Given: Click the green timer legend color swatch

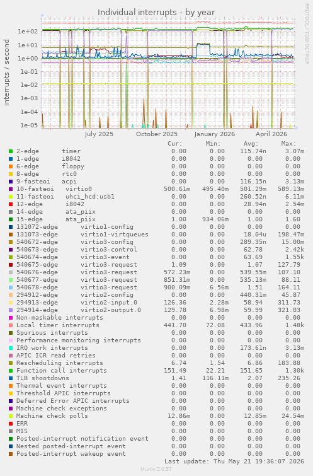Looking at the screenshot, I should click(11, 151).
